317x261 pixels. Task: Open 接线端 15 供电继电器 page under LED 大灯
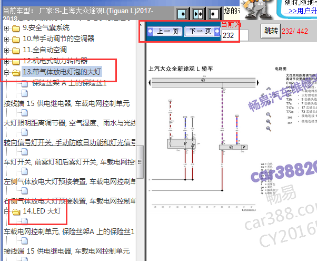[67, 251]
